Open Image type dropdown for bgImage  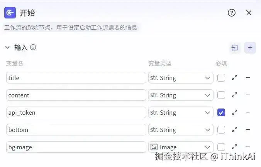(x=181, y=147)
